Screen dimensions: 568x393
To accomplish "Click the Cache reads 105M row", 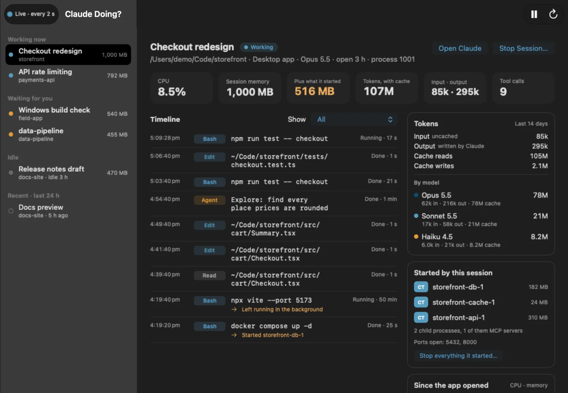I will [481, 156].
